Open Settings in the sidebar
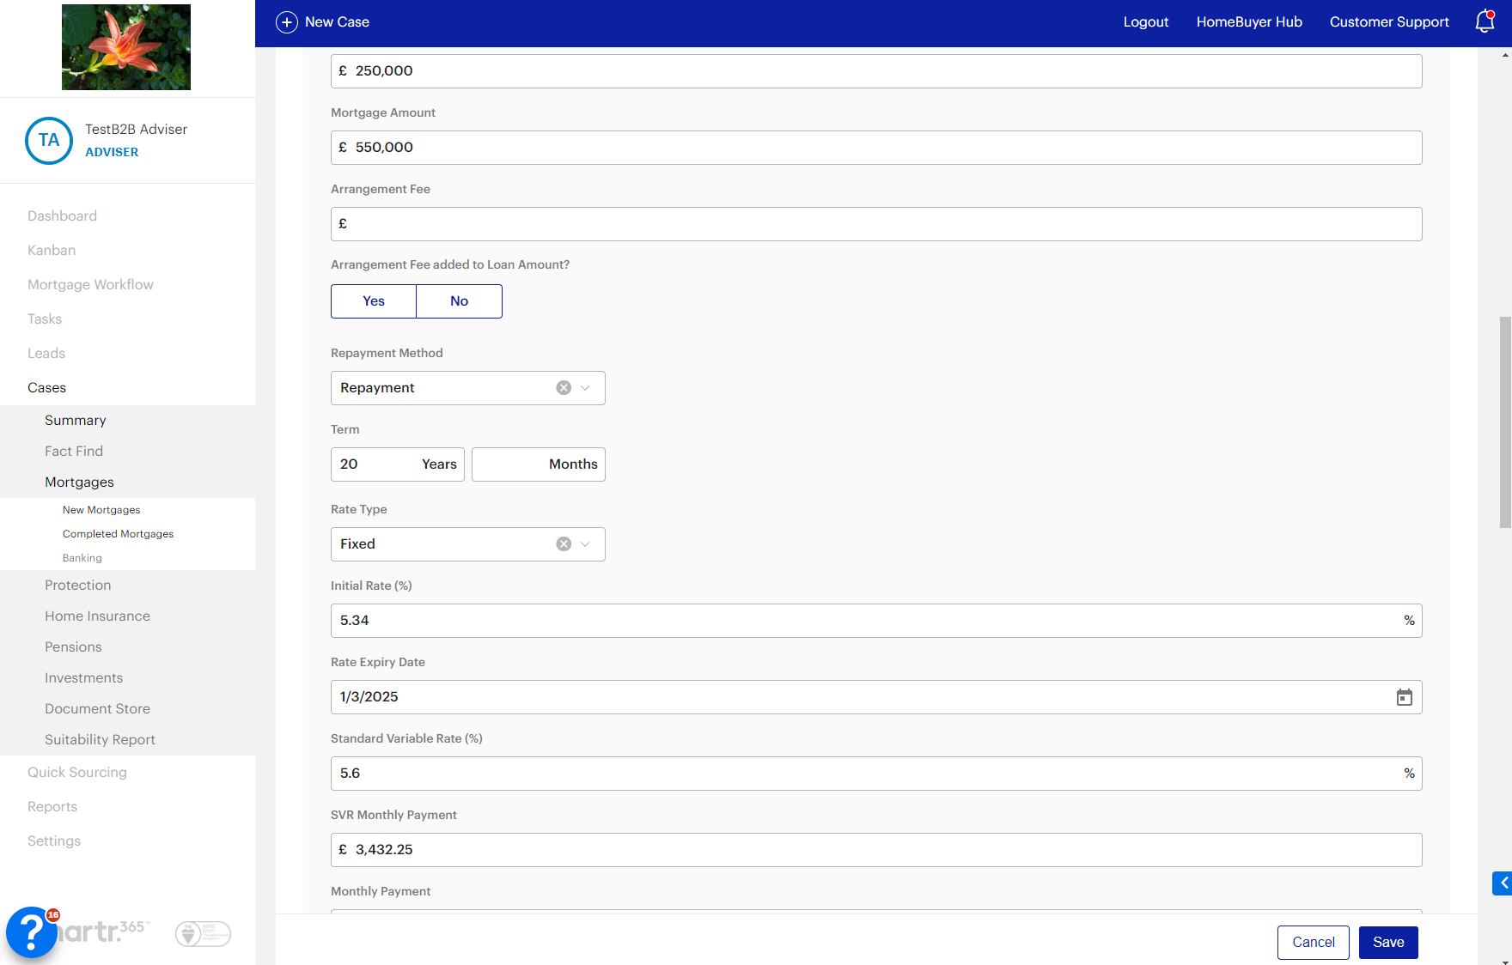Image resolution: width=1512 pixels, height=965 pixels. [x=54, y=841]
